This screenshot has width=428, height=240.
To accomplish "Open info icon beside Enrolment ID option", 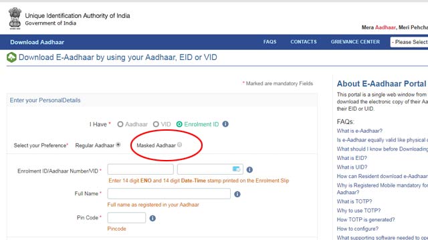I will 225,124.
